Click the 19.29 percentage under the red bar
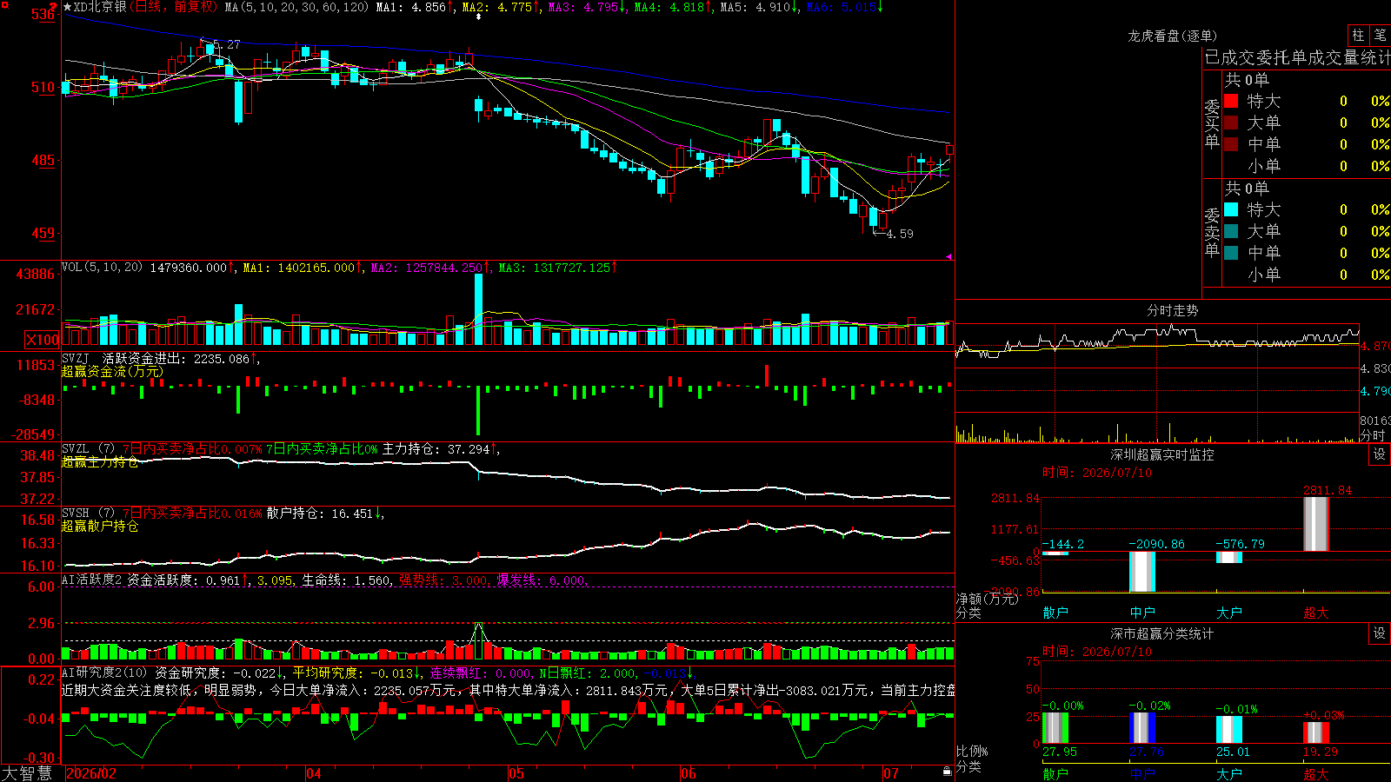Image resolution: width=1391 pixels, height=782 pixels. (1321, 752)
